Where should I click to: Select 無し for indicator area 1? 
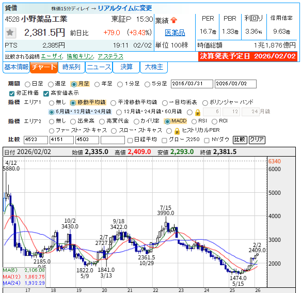pyautogui.click(x=52, y=103)
